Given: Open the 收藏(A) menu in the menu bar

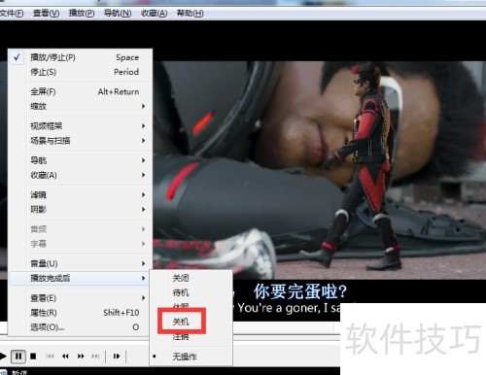Looking at the screenshot, I should click(x=154, y=14).
